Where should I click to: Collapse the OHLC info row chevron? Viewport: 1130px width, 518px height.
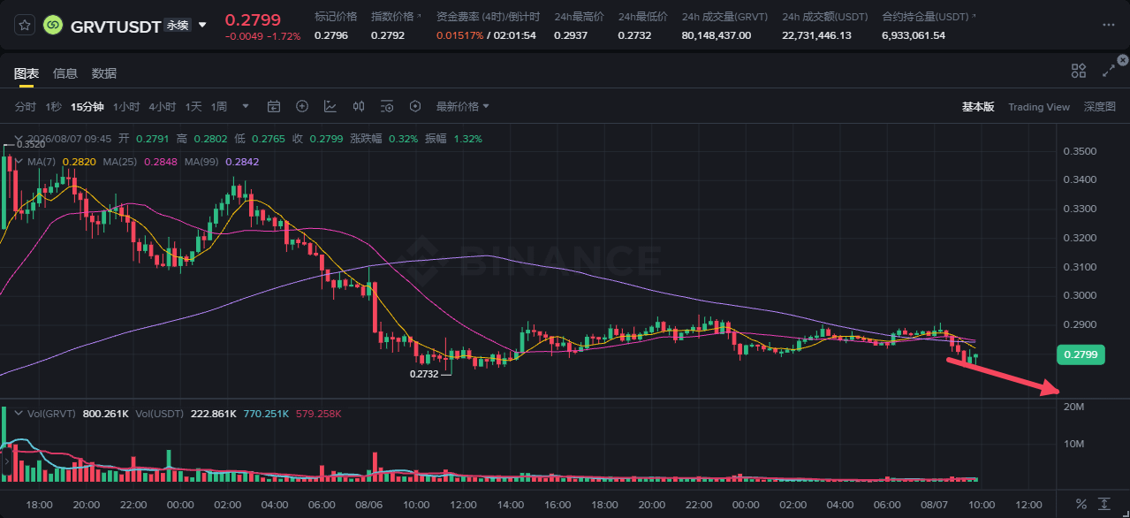pyautogui.click(x=19, y=139)
